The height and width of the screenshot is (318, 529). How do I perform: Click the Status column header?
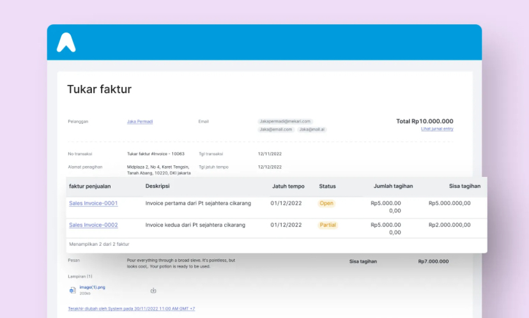pyautogui.click(x=328, y=186)
